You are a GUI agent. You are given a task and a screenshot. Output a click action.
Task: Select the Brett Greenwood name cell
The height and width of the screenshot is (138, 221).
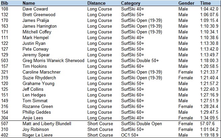39,15
